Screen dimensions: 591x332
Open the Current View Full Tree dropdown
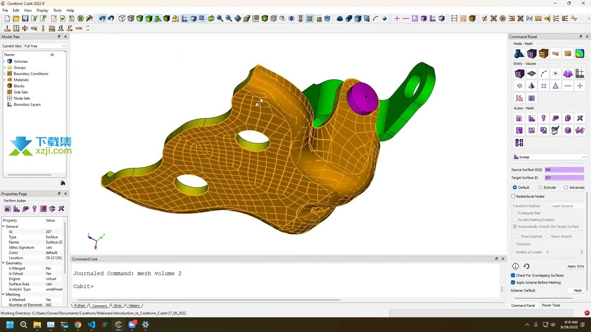pos(44,46)
